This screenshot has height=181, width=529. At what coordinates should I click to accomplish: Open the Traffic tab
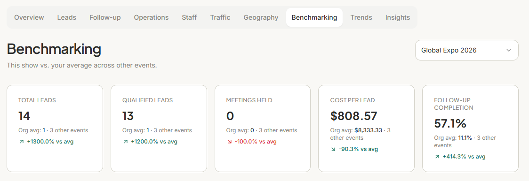(220, 17)
